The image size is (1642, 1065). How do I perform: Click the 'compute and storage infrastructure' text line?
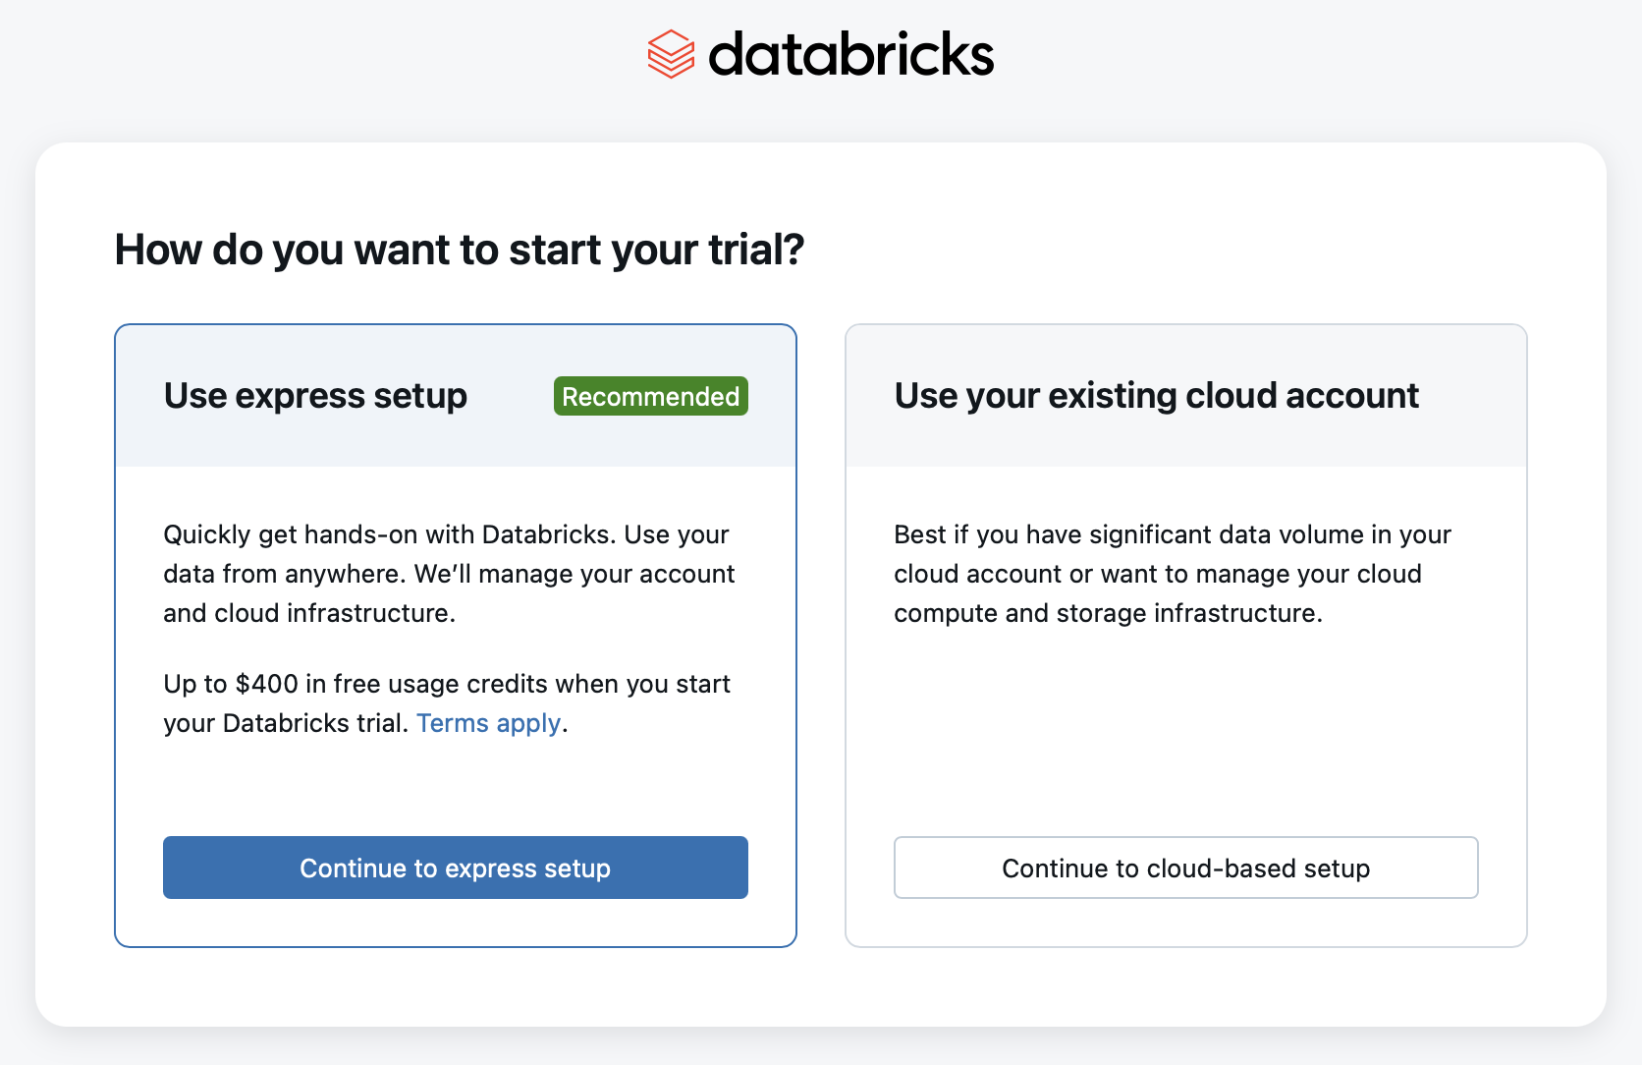[1108, 613]
